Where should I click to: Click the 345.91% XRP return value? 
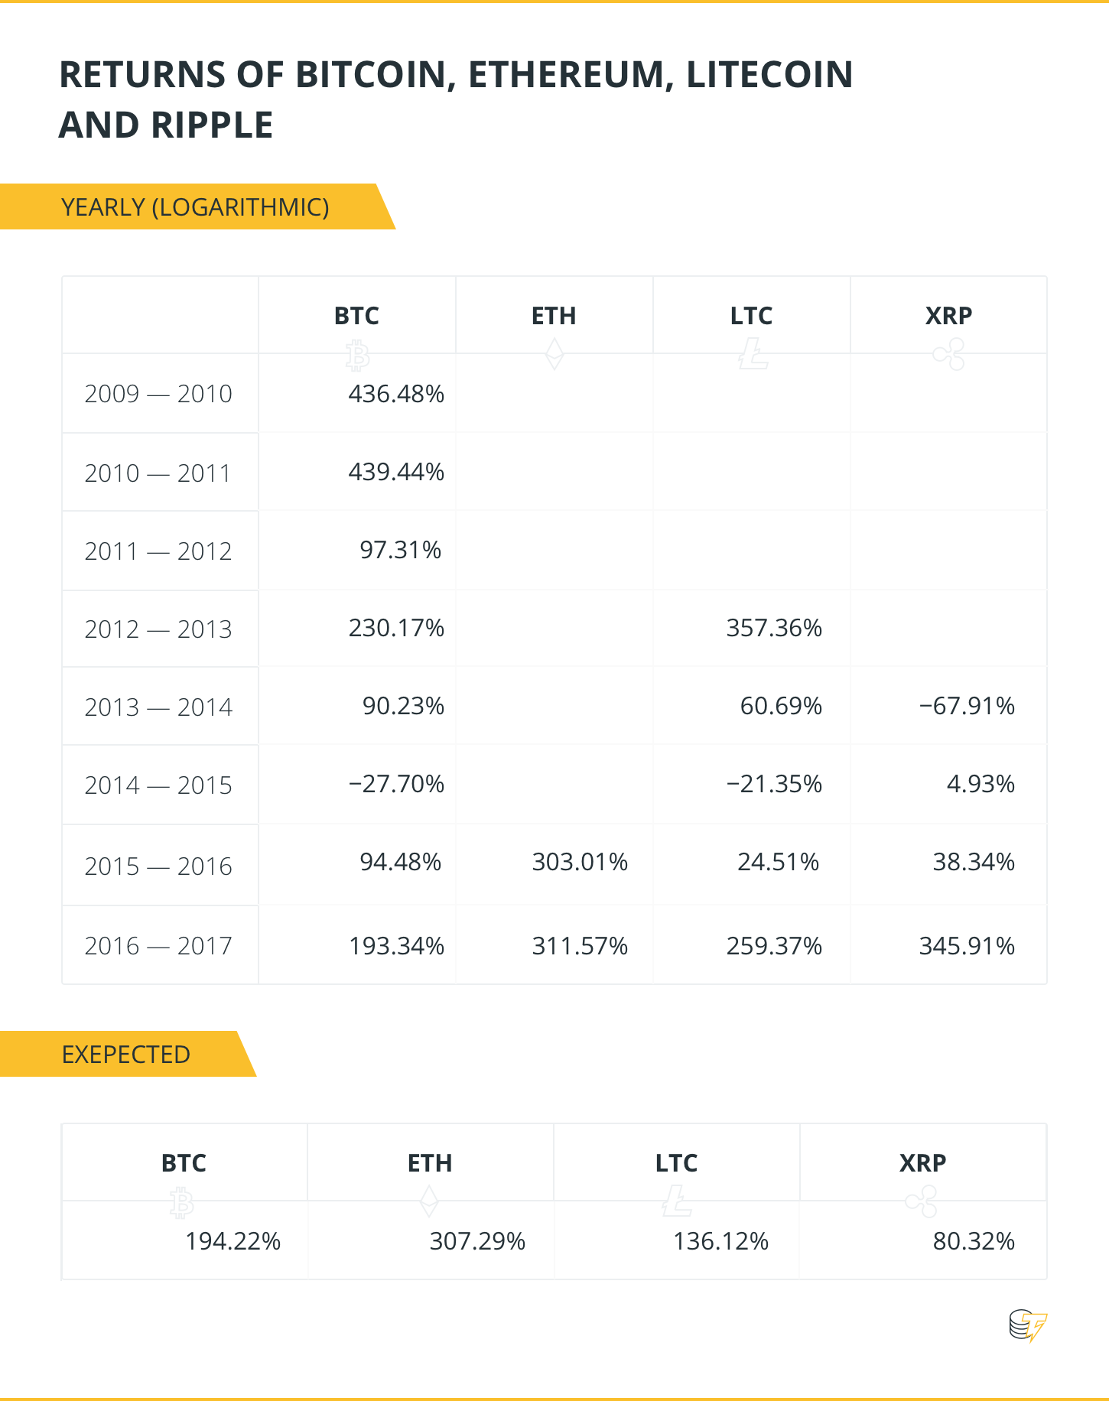coord(967,946)
